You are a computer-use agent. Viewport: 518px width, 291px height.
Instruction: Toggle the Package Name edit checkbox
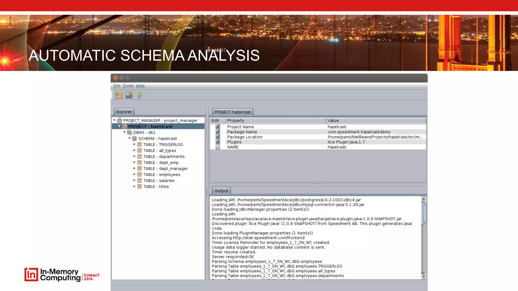(x=218, y=132)
